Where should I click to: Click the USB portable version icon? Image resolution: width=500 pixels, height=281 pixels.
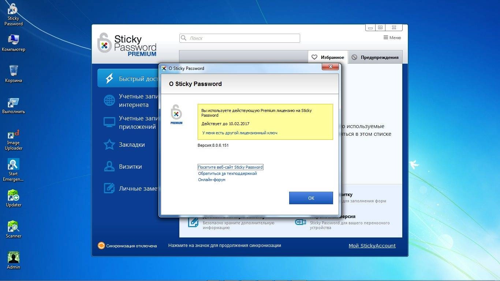click(301, 222)
